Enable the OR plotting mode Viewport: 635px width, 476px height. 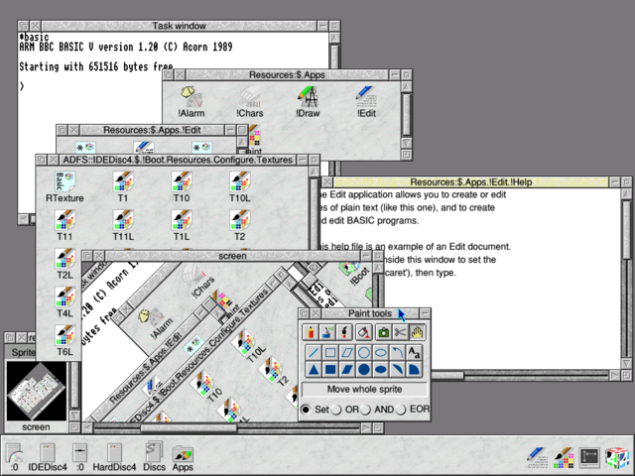pyautogui.click(x=336, y=410)
